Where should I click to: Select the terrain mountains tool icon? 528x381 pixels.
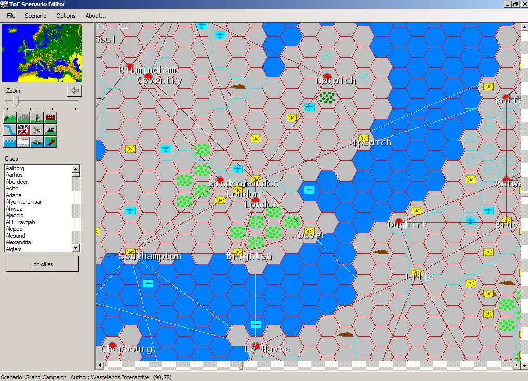click(10, 117)
